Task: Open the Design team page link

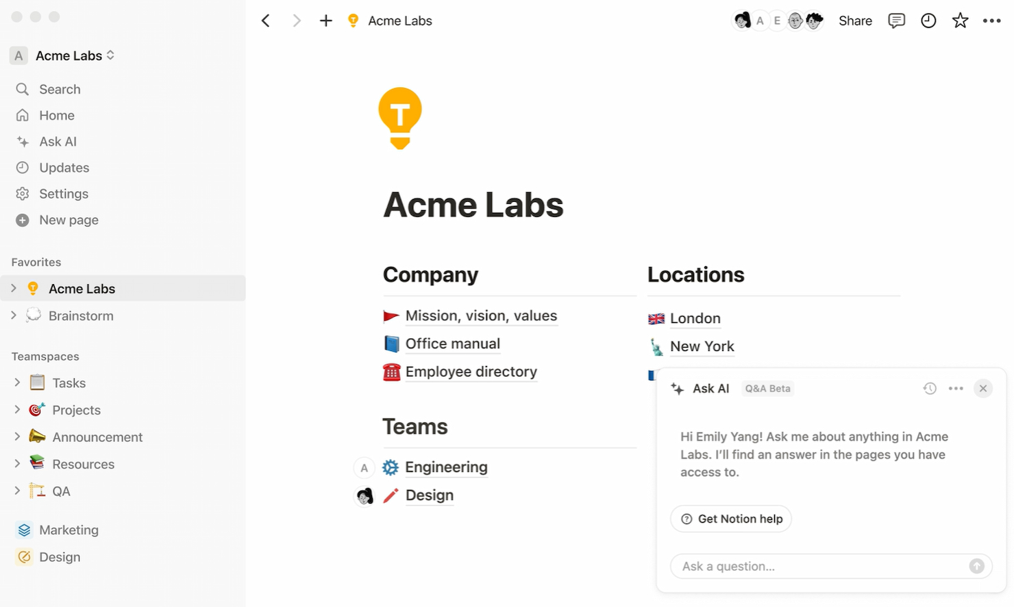Action: [x=430, y=495]
